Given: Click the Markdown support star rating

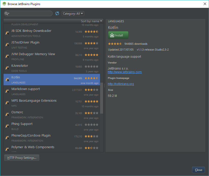Looking at the screenshot, I should (91, 90).
